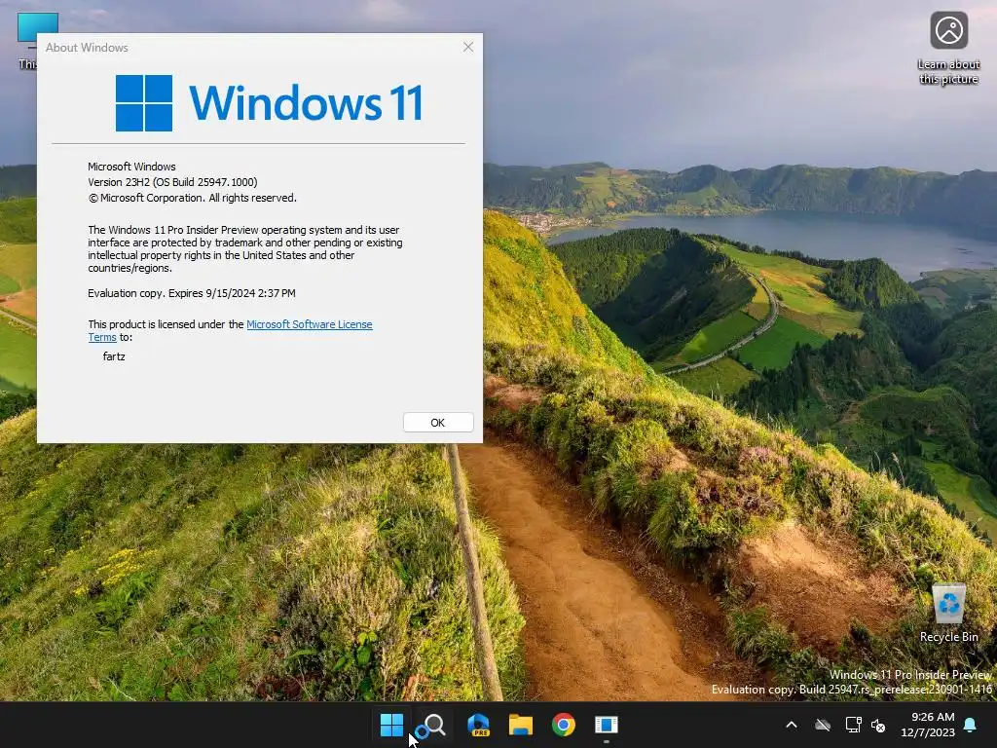Screen dimensions: 997x748
Task: Launch Google Chrome from taskbar
Action: point(564,725)
